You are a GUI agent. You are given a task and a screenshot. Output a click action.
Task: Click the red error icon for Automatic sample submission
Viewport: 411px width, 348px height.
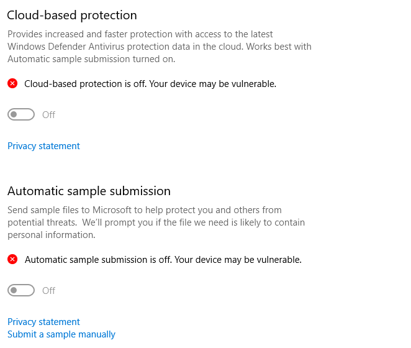[x=12, y=260]
